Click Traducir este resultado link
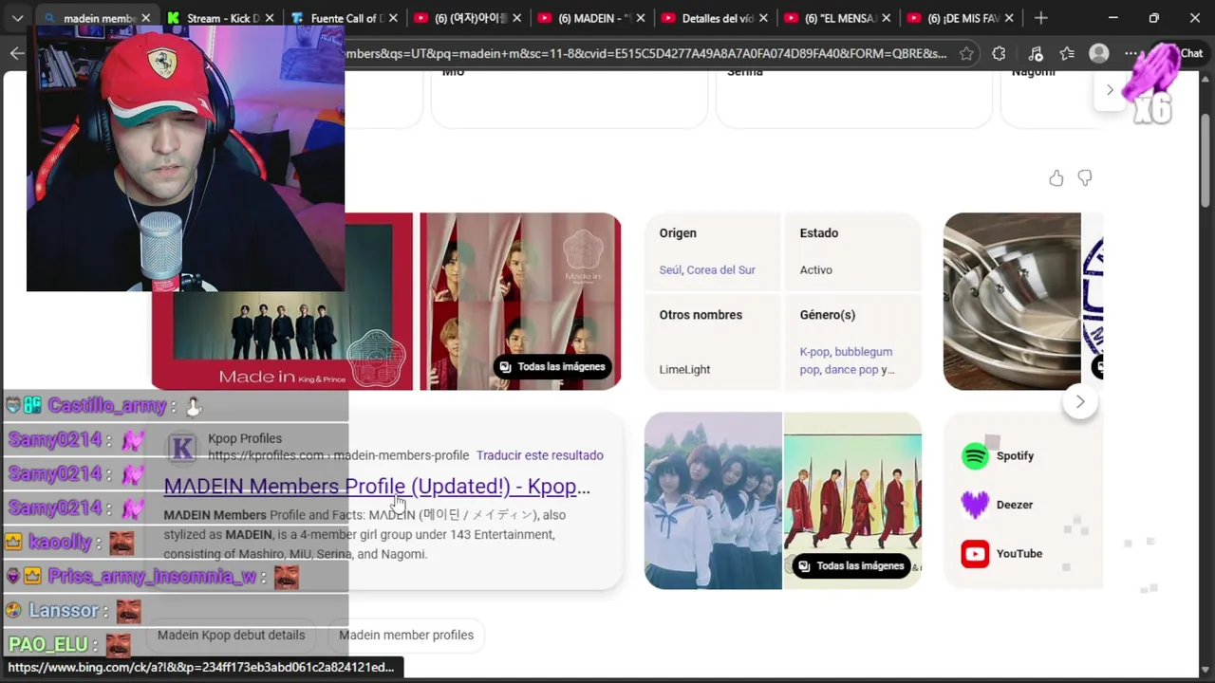The height and width of the screenshot is (683, 1215). coord(539,455)
